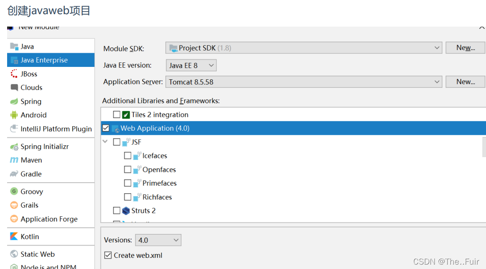Click the Application Forge icon
486x269 pixels.
(x=14, y=219)
